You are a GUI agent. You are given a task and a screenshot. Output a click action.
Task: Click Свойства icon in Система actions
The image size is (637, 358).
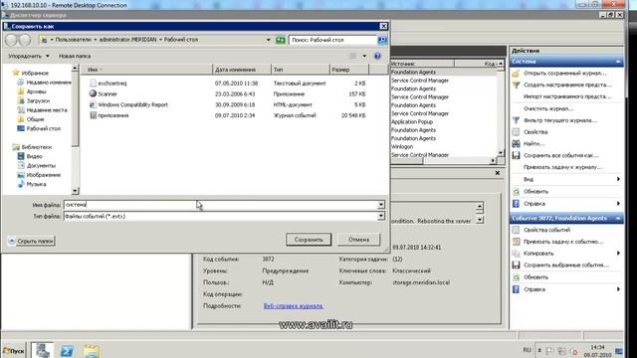coord(516,132)
